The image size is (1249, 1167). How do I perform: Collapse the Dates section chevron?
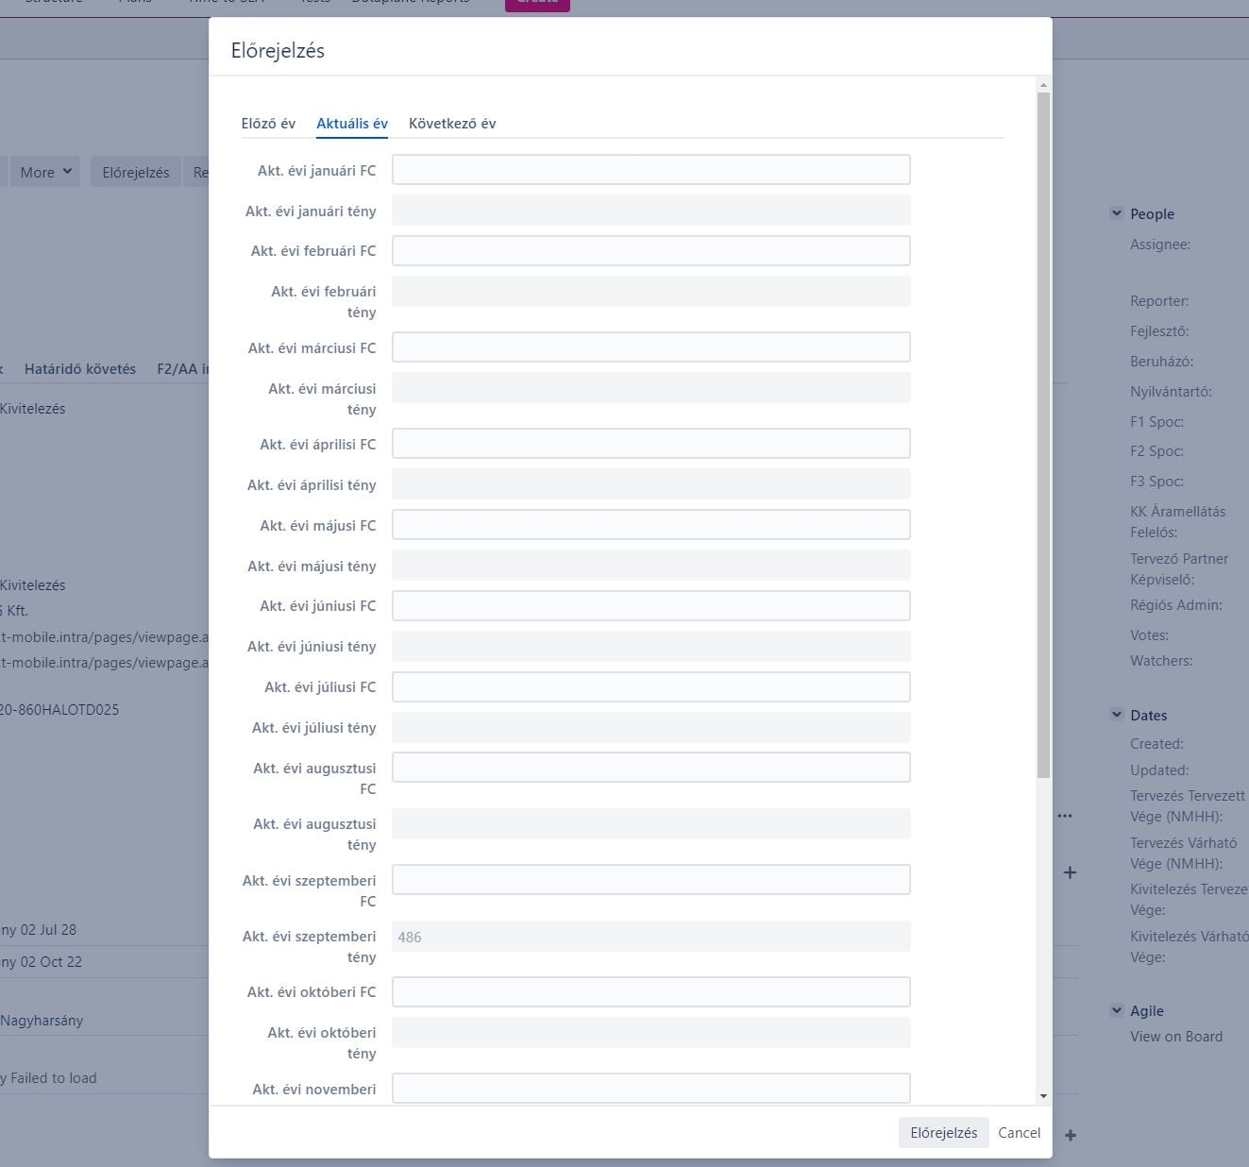click(1117, 715)
